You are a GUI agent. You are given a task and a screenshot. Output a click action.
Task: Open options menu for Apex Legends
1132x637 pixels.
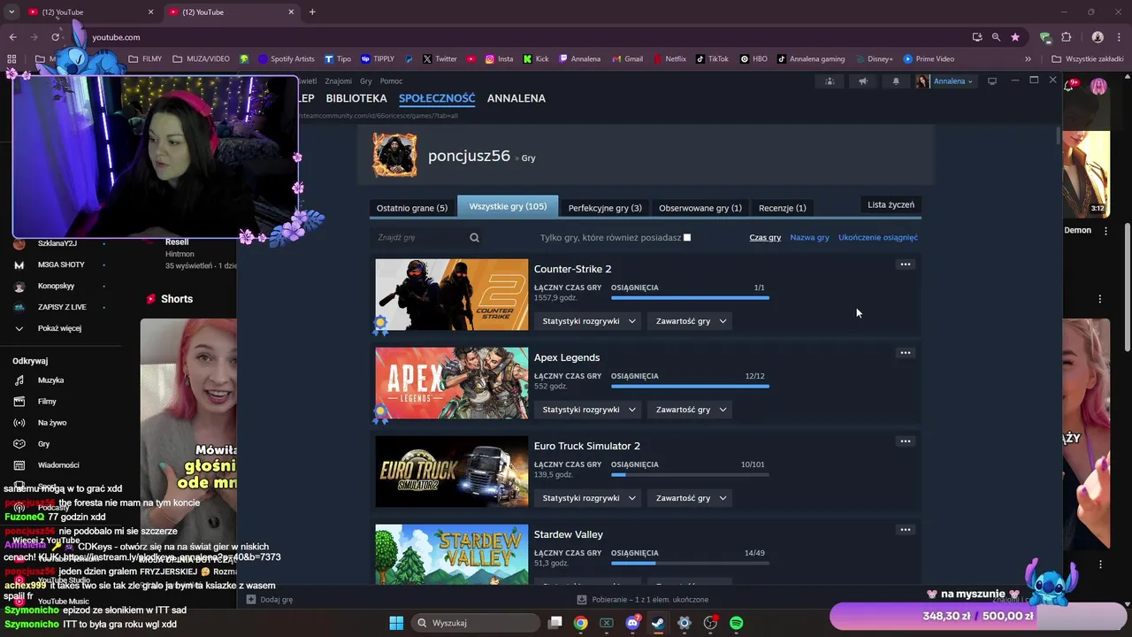point(905,353)
